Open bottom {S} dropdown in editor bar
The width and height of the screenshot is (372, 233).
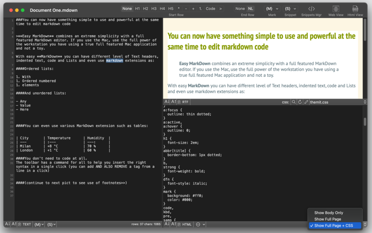(x=51, y=224)
